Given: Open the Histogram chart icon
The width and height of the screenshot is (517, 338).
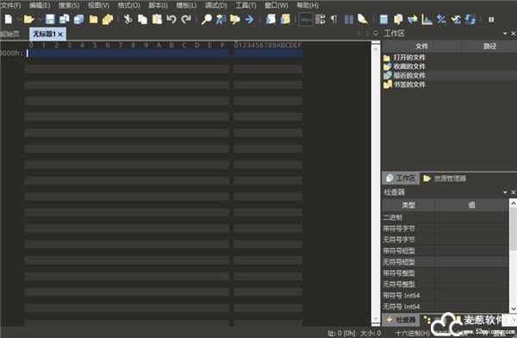Looking at the screenshot, I should pos(427,20).
